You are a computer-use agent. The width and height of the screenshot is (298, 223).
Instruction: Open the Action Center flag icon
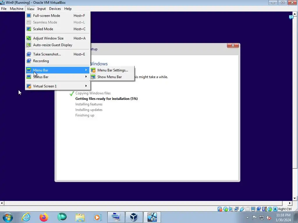coord(254,217)
